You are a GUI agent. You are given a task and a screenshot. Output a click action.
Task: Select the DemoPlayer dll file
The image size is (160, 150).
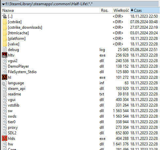(80, 66)
